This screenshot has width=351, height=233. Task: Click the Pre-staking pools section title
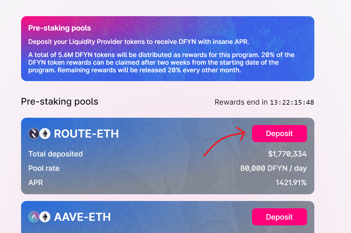coord(60,102)
